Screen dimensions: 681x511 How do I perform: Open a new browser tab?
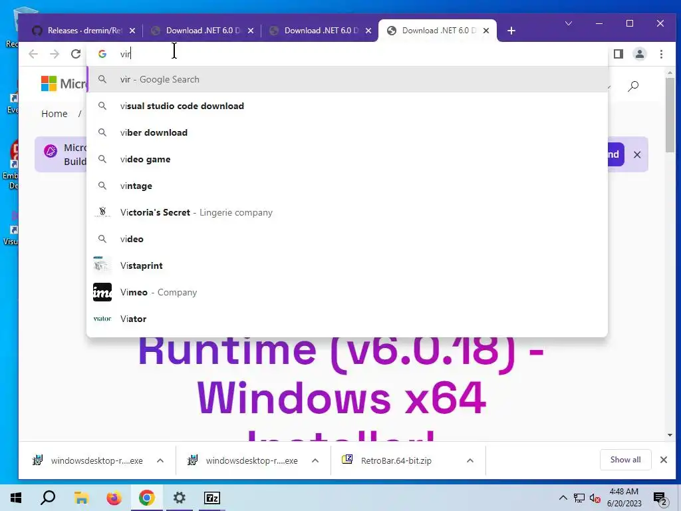511,31
